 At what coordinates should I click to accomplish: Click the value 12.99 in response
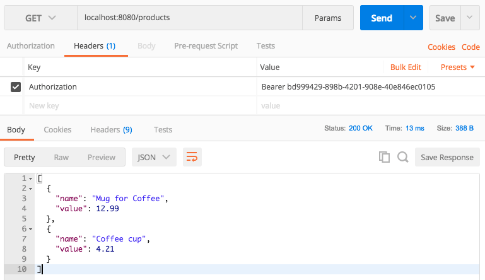pos(107,209)
